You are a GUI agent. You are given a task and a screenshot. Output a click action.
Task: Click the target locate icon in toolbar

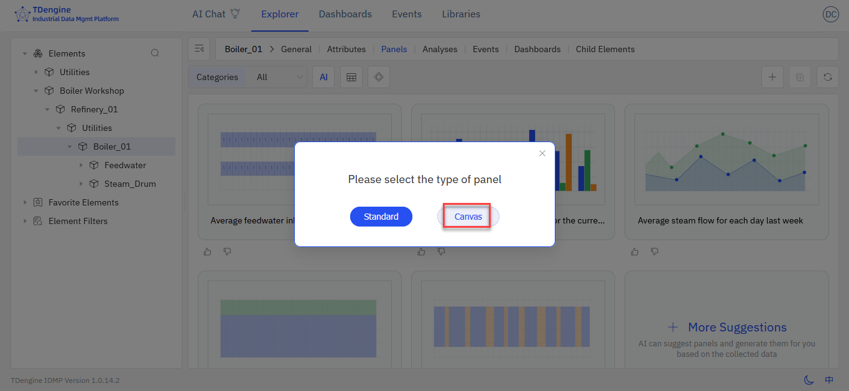click(x=379, y=77)
